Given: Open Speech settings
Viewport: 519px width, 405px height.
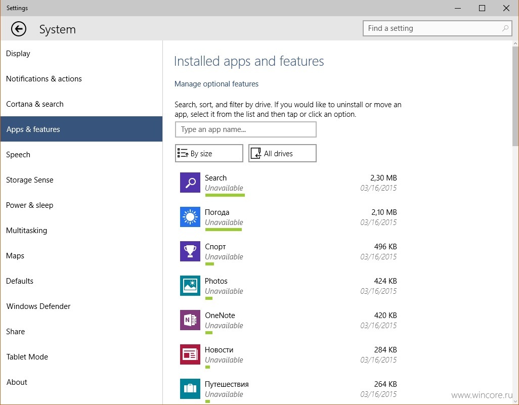Looking at the screenshot, I should click(x=81, y=155).
